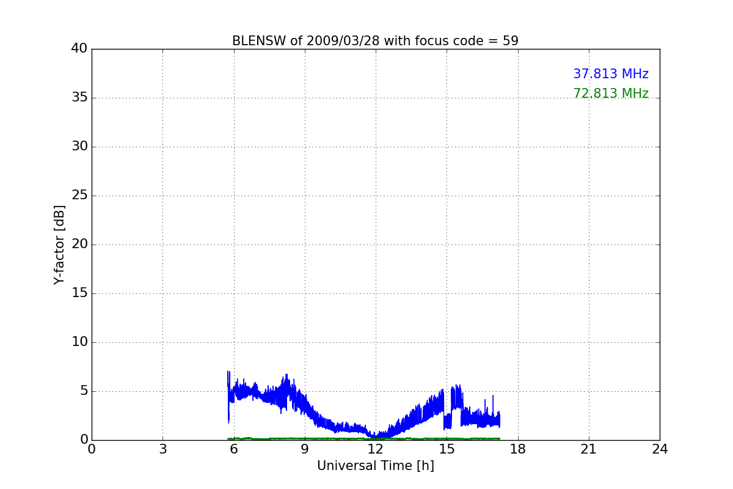Click y-axis tick value 40

pyautogui.click(x=79, y=49)
